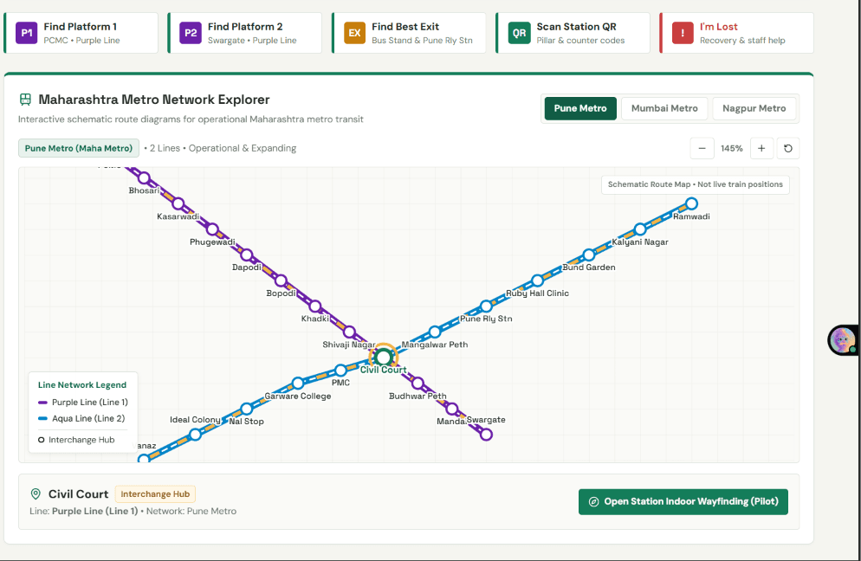The image size is (861, 561).
Task: Click the green QR icon badge
Action: [x=519, y=33]
